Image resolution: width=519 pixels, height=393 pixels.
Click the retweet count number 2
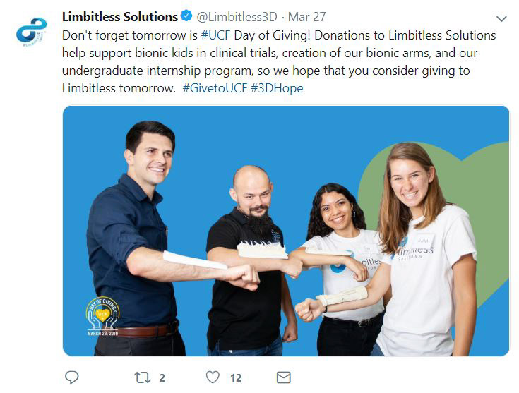pos(162,377)
